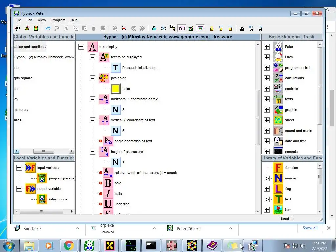Image resolution: width=336 pixels, height=252 pixels.
Task: Collapse the text to be displayed node
Action: pyautogui.click(x=93, y=57)
